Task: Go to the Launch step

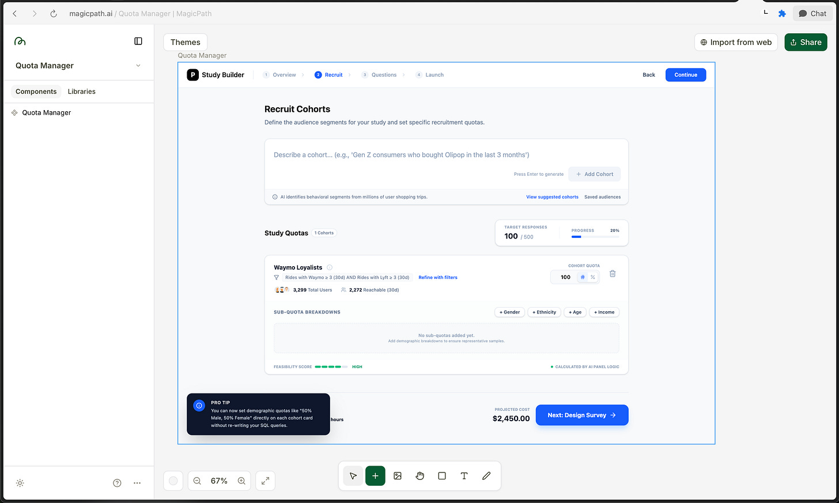Action: point(430,75)
